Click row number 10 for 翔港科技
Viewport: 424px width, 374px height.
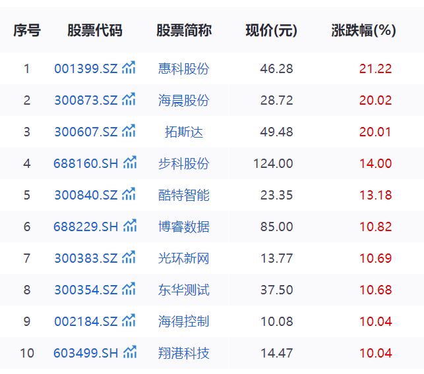27,353
